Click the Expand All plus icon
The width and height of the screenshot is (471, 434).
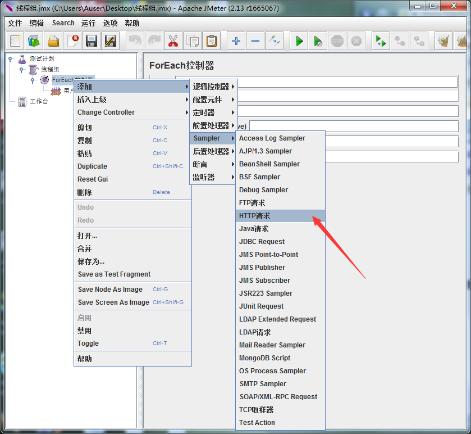pos(236,41)
